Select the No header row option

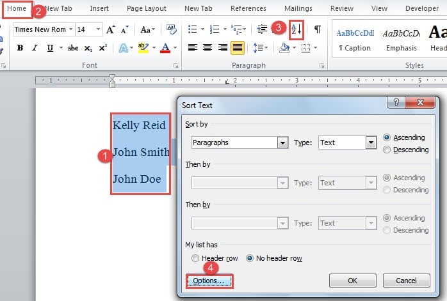pos(250,258)
